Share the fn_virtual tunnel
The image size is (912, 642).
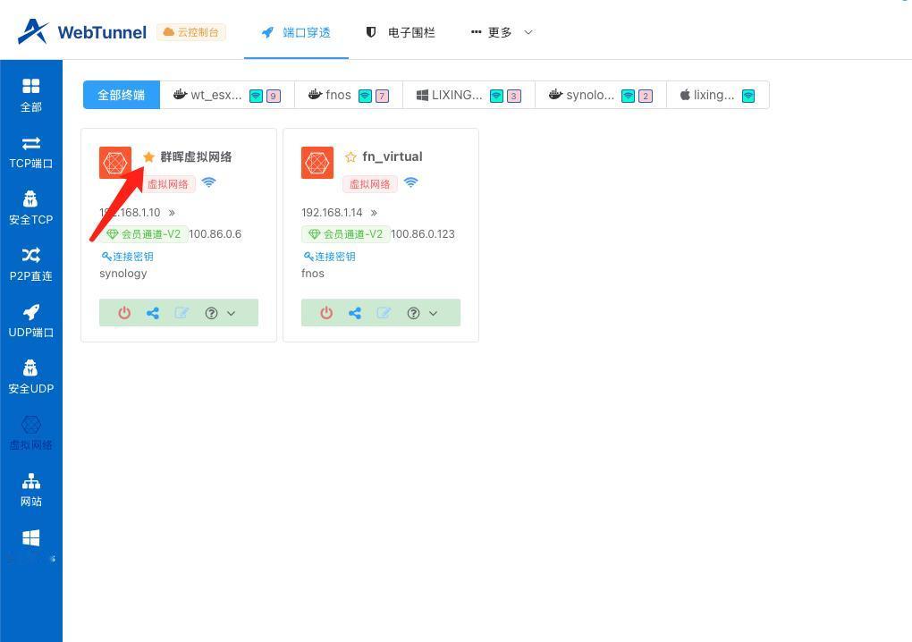click(x=355, y=313)
